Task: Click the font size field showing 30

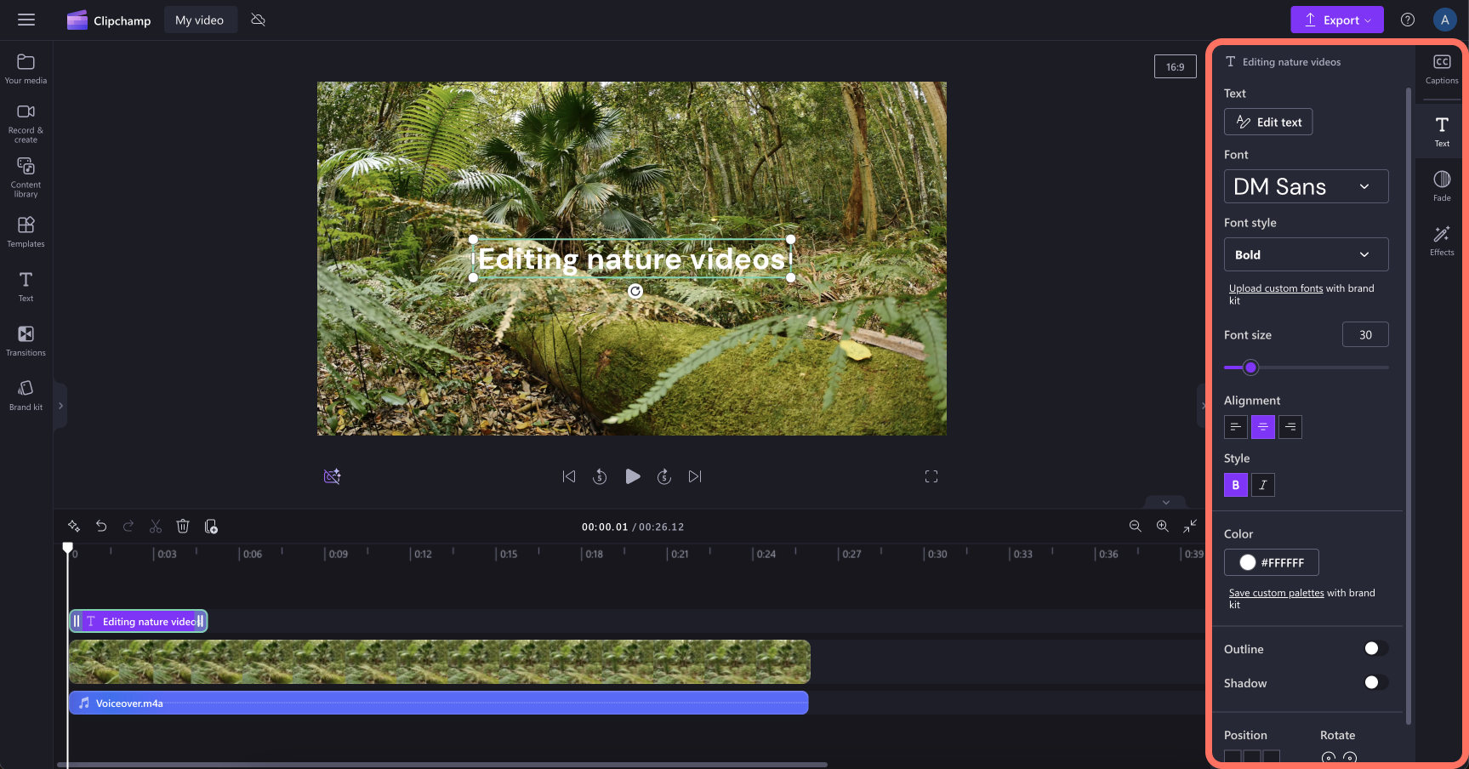Action: tap(1365, 334)
